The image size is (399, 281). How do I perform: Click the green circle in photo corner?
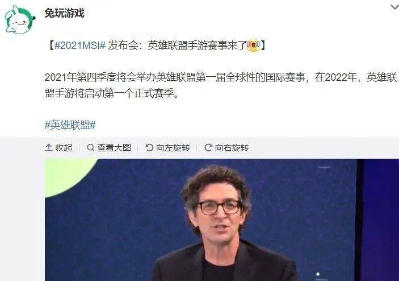(69, 176)
